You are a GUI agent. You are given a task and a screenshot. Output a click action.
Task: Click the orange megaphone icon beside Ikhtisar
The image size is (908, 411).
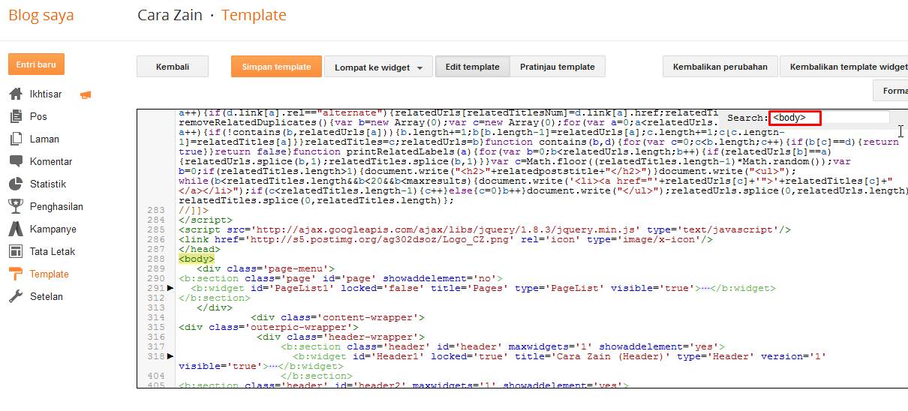point(86,94)
